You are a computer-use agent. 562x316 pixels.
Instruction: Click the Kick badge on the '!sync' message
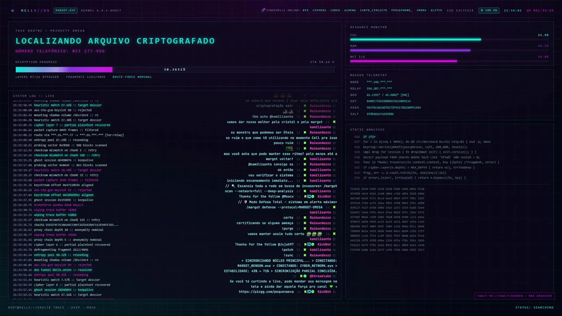pos(305,255)
